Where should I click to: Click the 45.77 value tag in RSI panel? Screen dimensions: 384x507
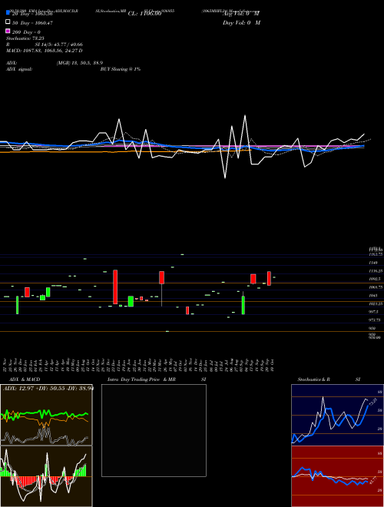372,480
